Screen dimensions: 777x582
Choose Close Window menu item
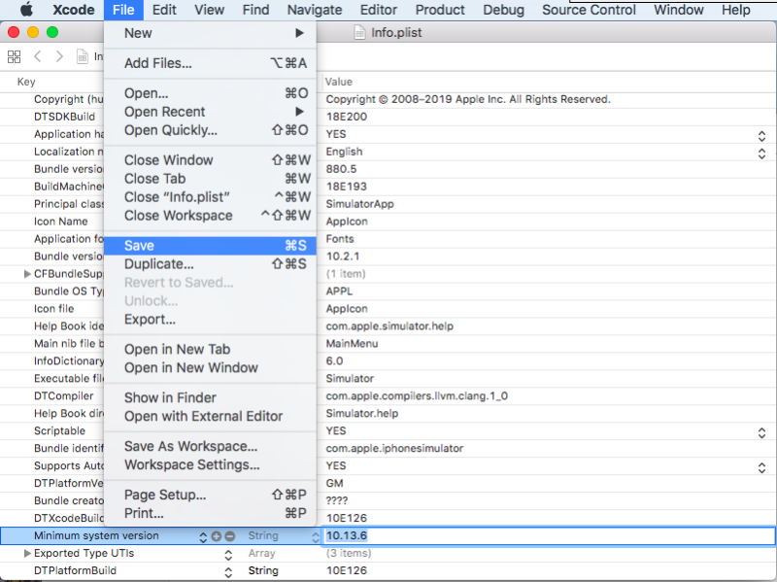211,160
